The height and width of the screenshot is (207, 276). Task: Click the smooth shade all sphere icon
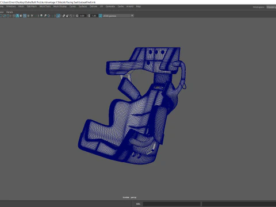[17, 16]
